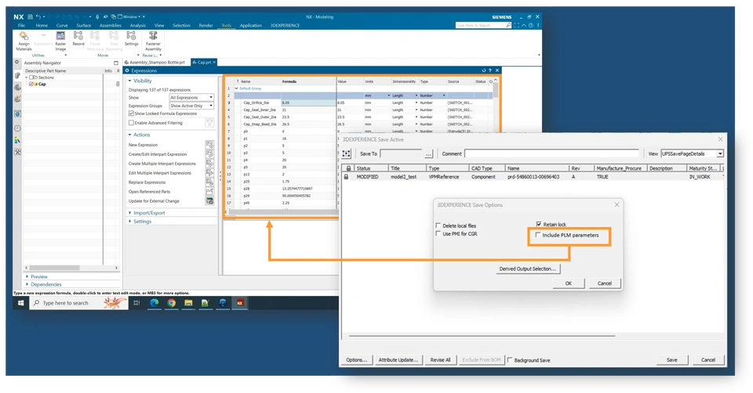Toggle the Cap component checkbox in navigator

[x=31, y=84]
